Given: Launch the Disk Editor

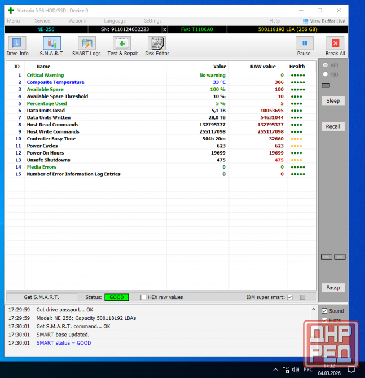Looking at the screenshot, I should tap(157, 46).
